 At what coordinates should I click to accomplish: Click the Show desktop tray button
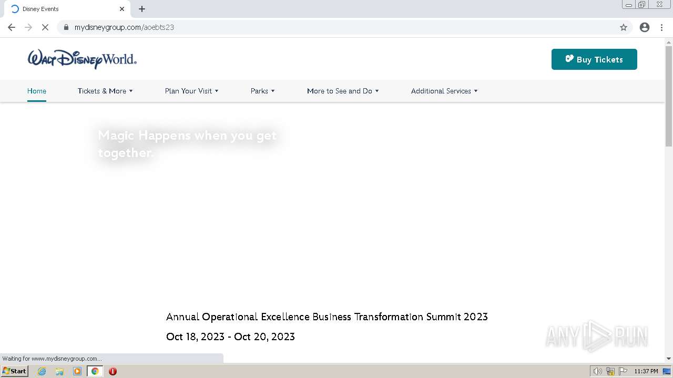pyautogui.click(x=667, y=371)
